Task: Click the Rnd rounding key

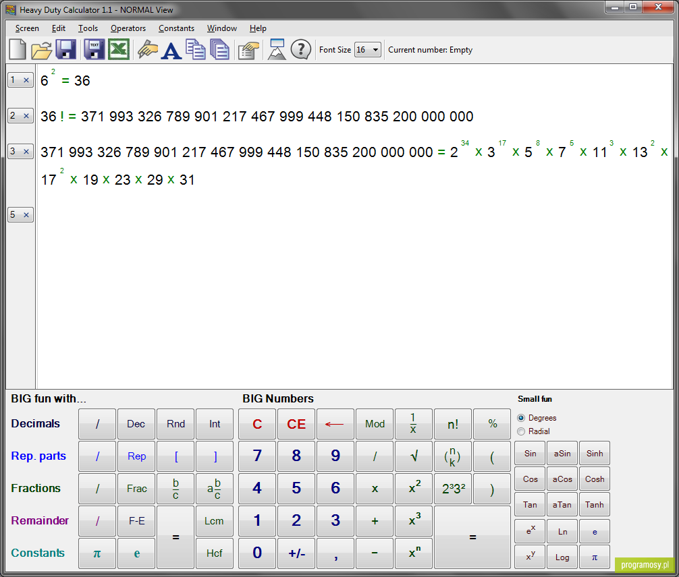Action: point(175,424)
